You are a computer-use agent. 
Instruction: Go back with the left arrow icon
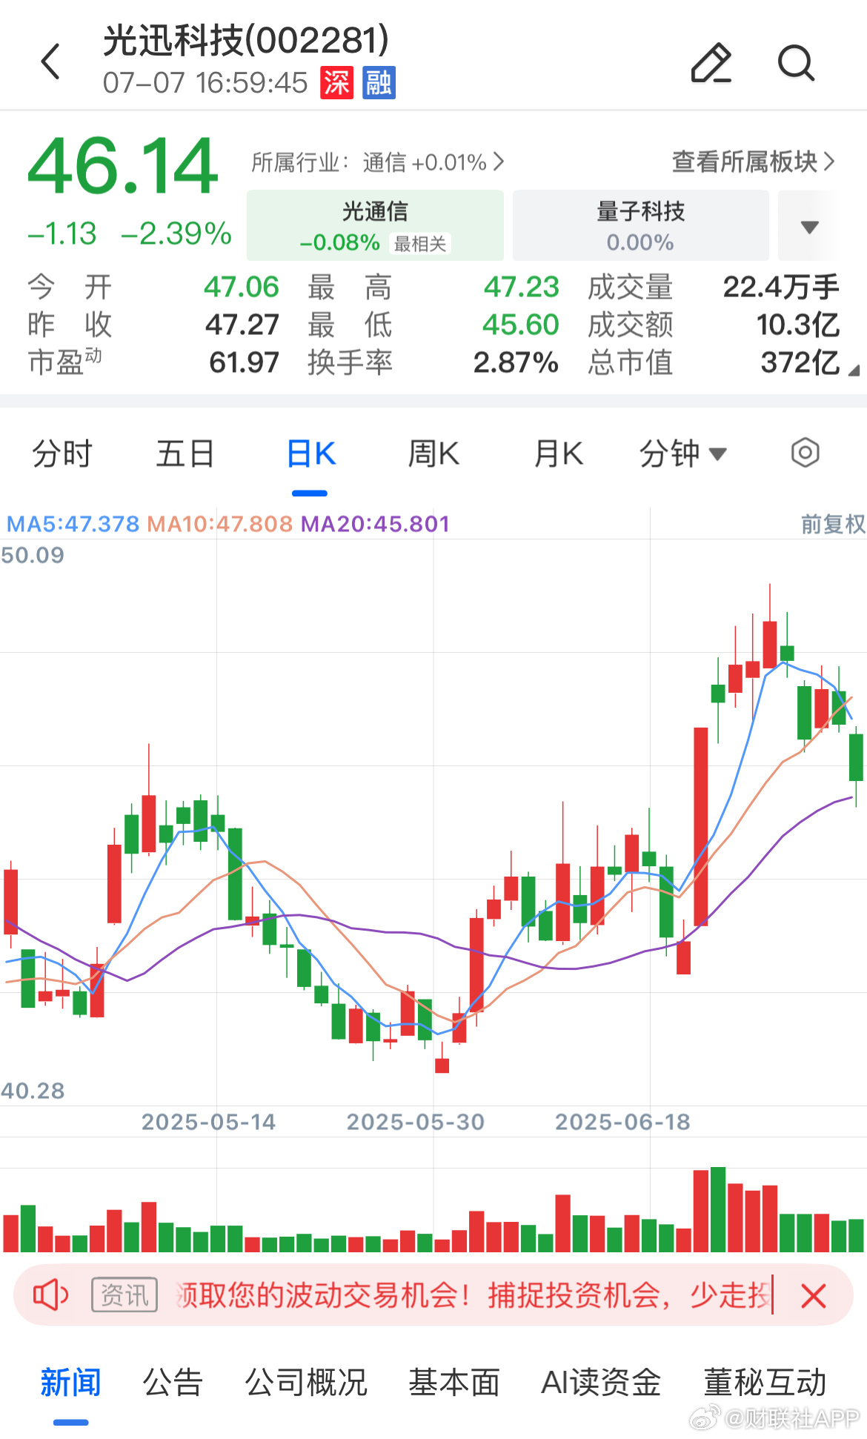point(50,62)
